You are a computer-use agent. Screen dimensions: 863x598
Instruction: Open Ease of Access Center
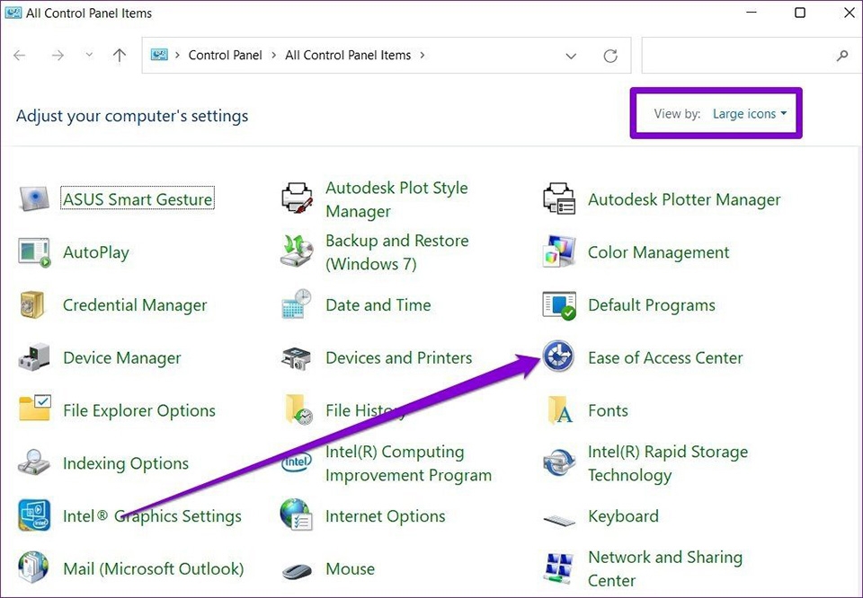pyautogui.click(x=664, y=357)
